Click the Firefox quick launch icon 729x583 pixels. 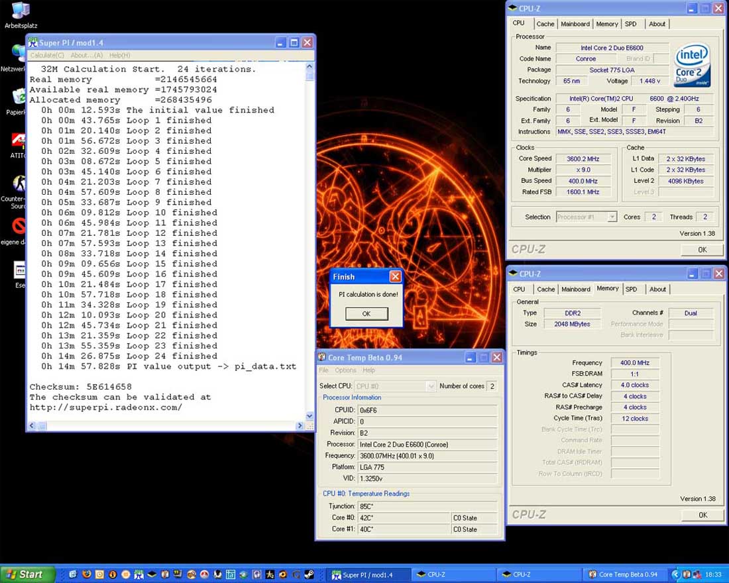click(86, 574)
